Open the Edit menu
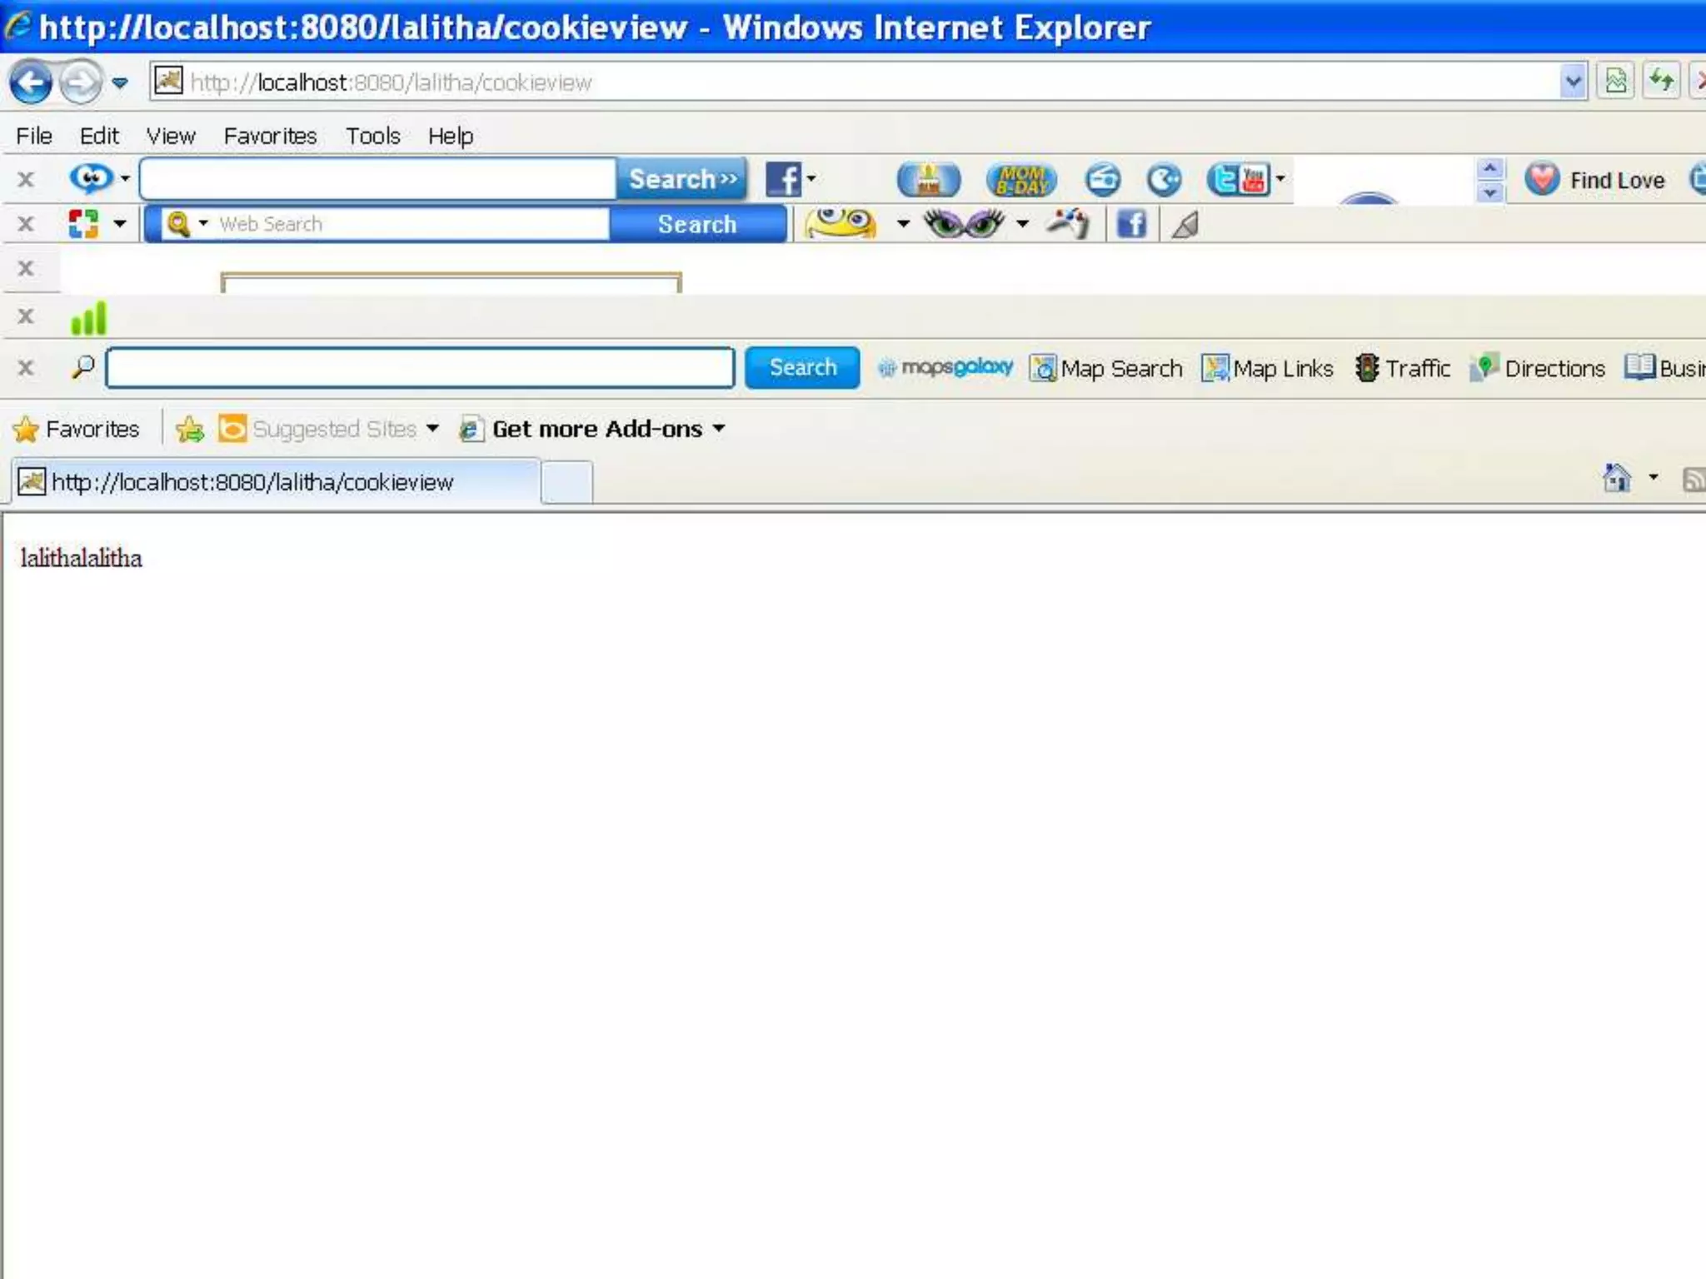1706x1279 pixels. pos(99,136)
